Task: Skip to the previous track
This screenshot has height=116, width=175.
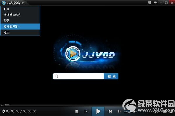Action: (x=86, y=111)
